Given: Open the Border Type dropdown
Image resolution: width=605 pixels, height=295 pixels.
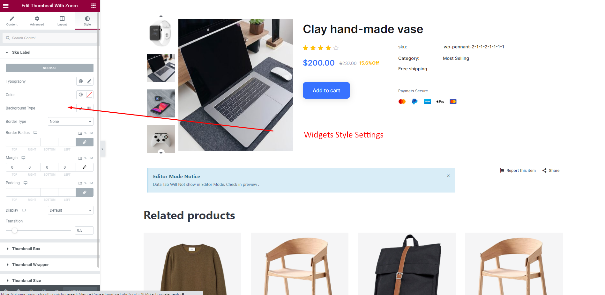Looking at the screenshot, I should coord(71,122).
